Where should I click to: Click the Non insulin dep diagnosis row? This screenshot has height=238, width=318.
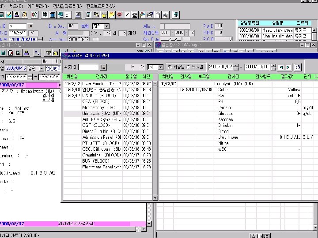[x=275, y=36]
